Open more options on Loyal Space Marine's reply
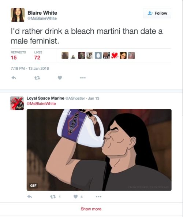183x217 pixels. point(99,196)
